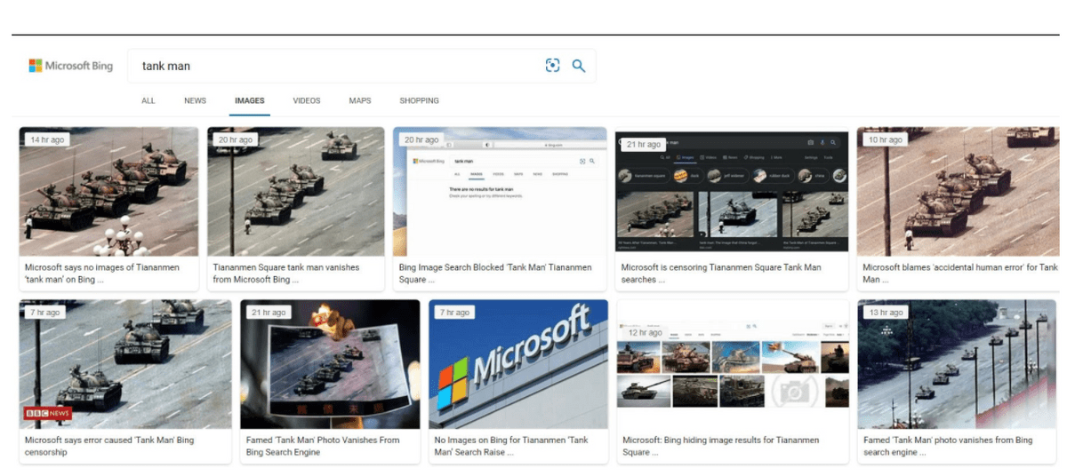Image resolution: width=1067 pixels, height=476 pixels.
Task: Open 'Bing Image Search Blocked Tank Man' headline
Action: 494,273
